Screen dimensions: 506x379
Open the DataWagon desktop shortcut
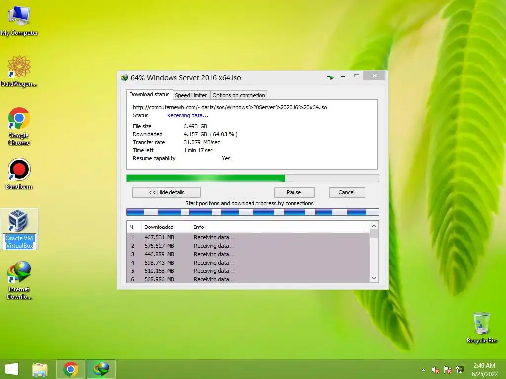pos(19,71)
